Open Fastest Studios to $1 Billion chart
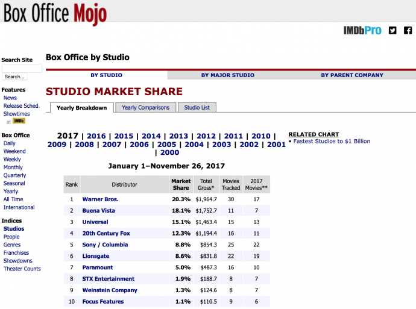Image resolution: width=416 pixels, height=309 pixels. coord(332,142)
